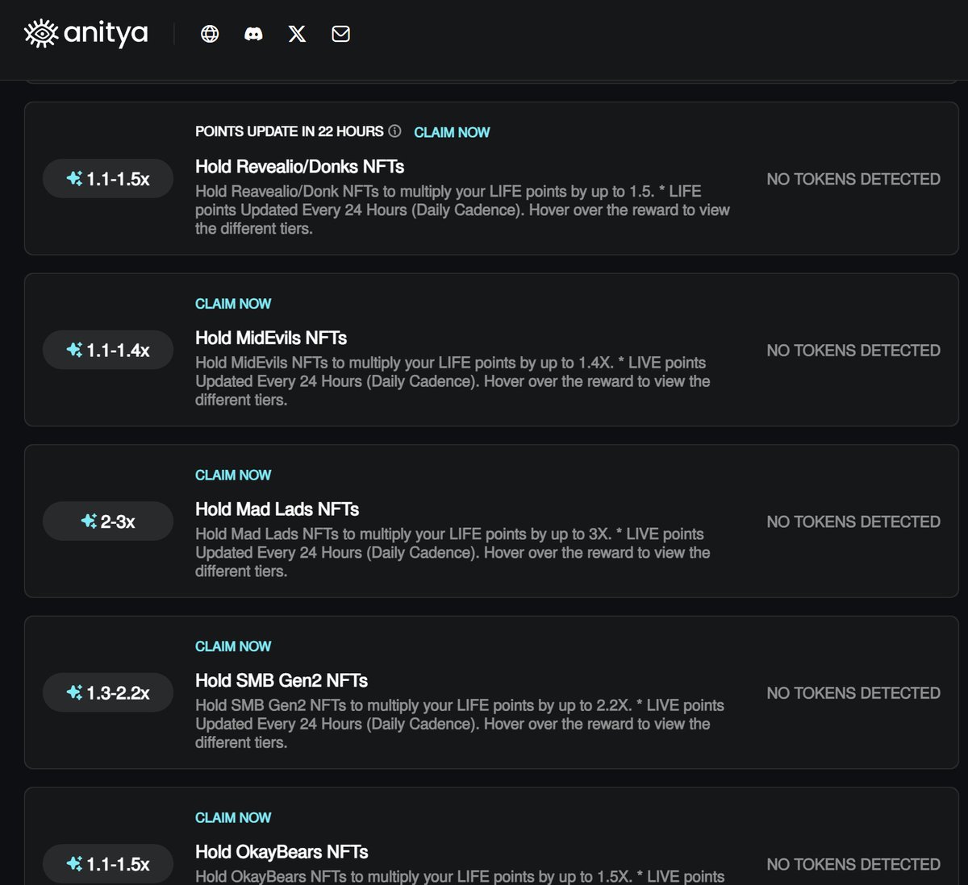Click No Tokens Detected on SMB Gen2 card

pos(853,693)
